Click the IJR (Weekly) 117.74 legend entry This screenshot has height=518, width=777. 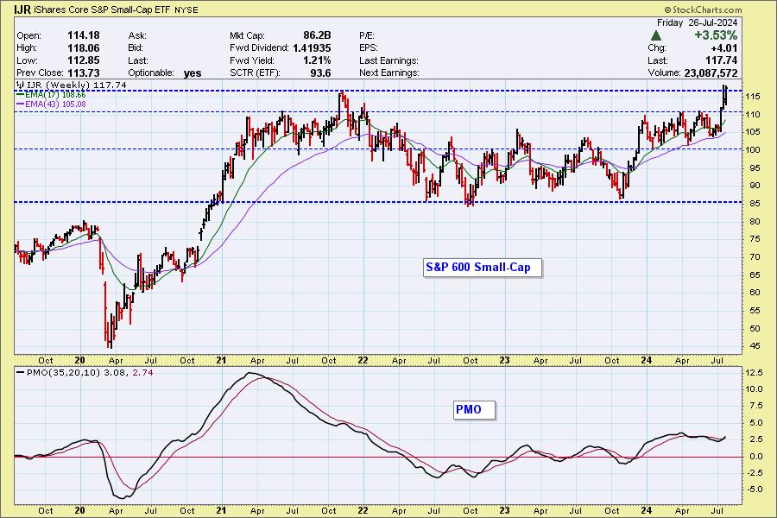72,85
